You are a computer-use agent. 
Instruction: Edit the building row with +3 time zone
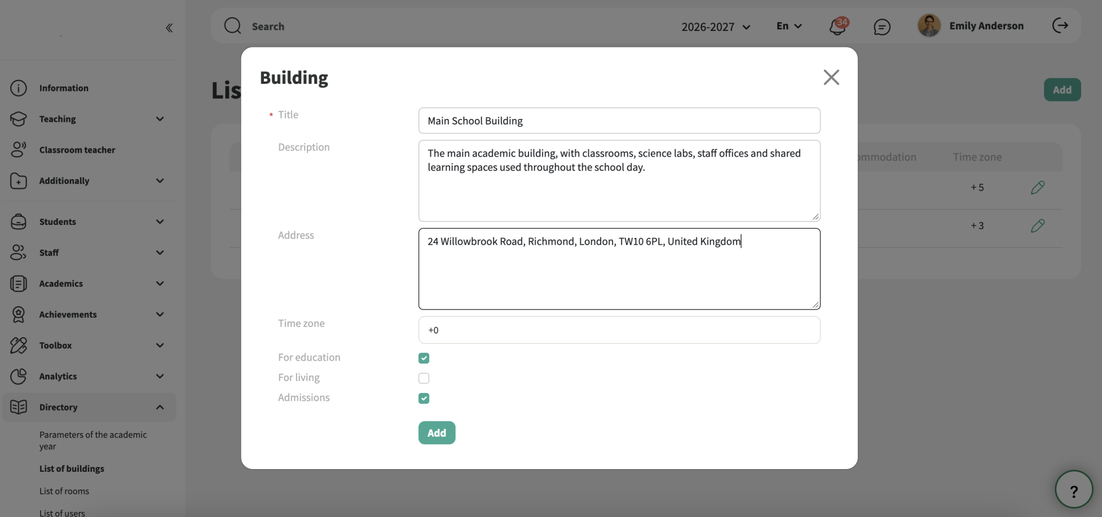tap(1038, 225)
